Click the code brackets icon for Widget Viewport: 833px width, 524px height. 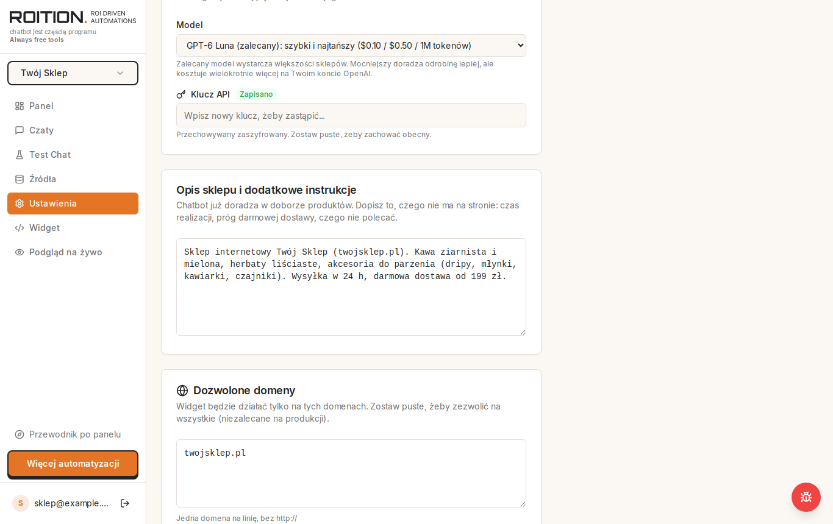coord(20,228)
